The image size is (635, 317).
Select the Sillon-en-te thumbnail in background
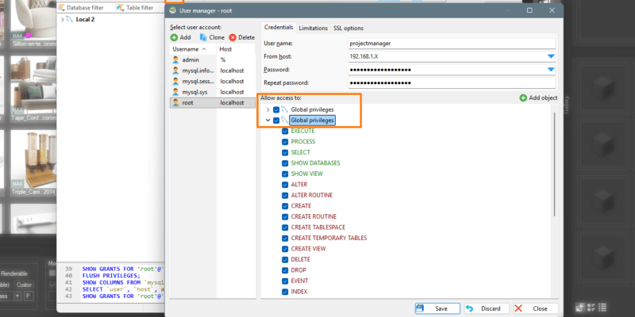tap(33, 22)
